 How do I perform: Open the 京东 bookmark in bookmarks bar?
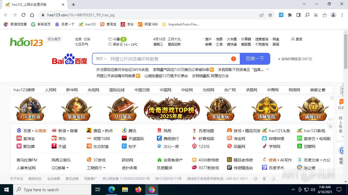pos(127,24)
